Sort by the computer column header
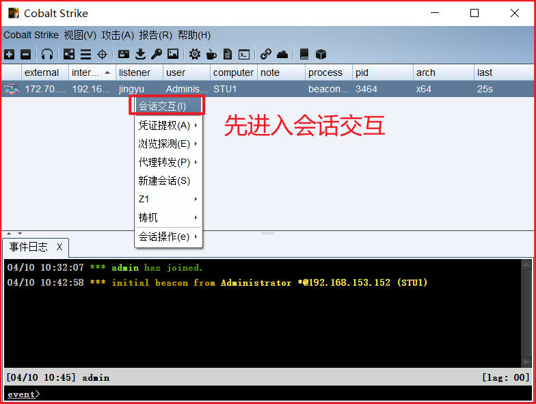The image size is (536, 404). click(x=234, y=72)
